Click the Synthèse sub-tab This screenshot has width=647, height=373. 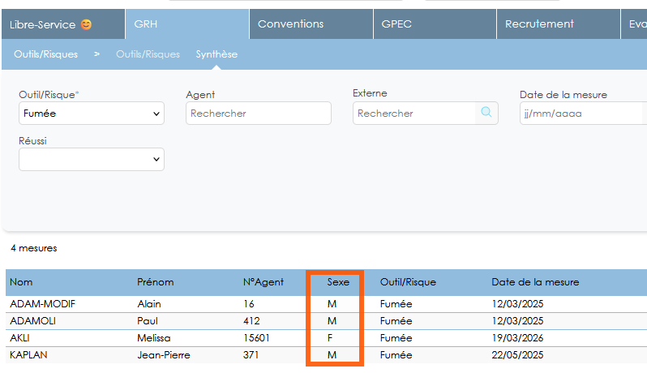[x=216, y=54]
